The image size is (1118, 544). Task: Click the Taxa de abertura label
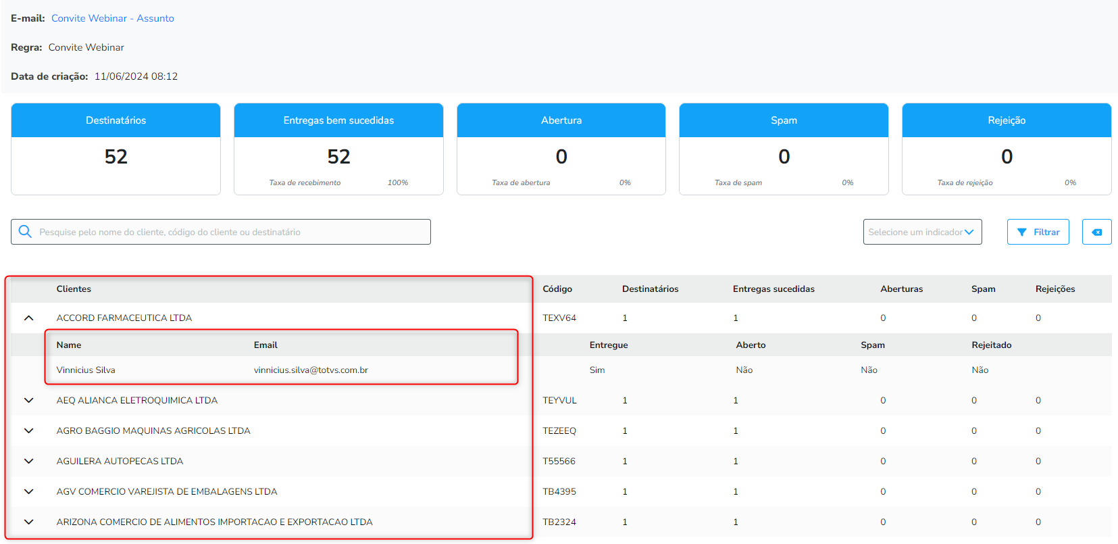click(x=521, y=182)
